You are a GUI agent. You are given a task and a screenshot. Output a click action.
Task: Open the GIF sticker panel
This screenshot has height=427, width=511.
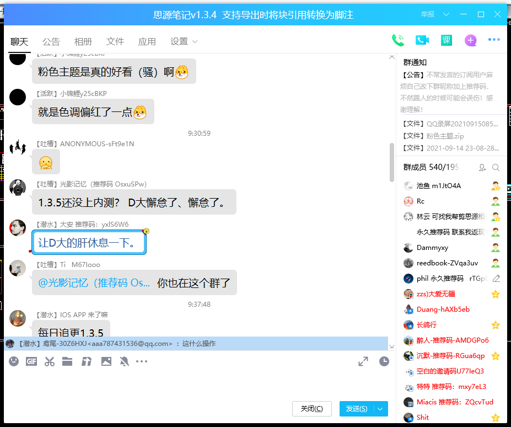point(31,361)
